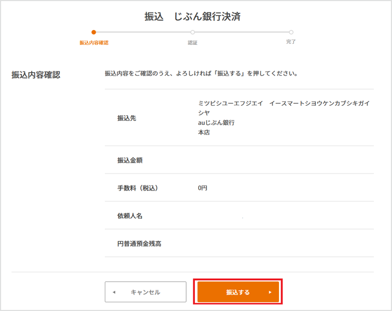392x311 pixels.
Task: Click the left arrow icon in キャンセル
Action: click(x=114, y=292)
